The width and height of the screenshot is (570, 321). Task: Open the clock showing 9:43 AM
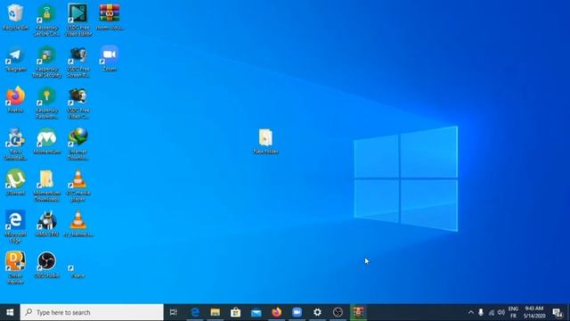534,312
